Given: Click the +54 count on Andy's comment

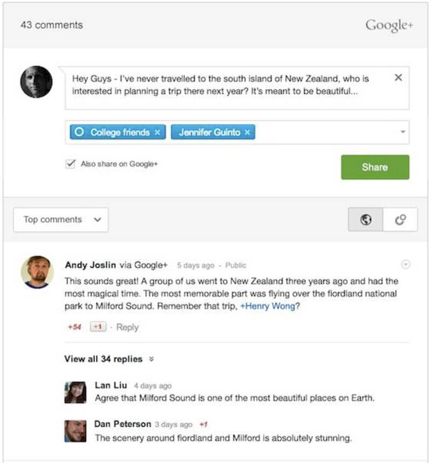Looking at the screenshot, I should click(74, 327).
